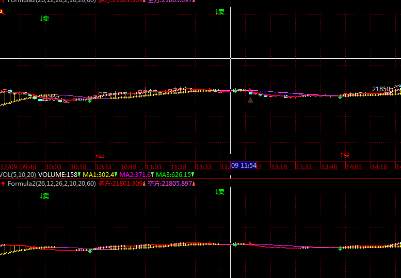Click the green down-arrow icon after MA3:626.15
This screenshot has width=401, height=278.
pos(193,175)
